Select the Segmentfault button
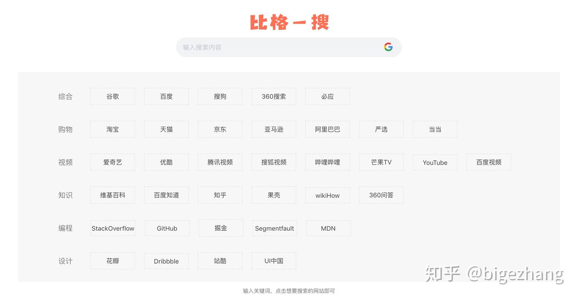The image size is (578, 300). point(275,228)
